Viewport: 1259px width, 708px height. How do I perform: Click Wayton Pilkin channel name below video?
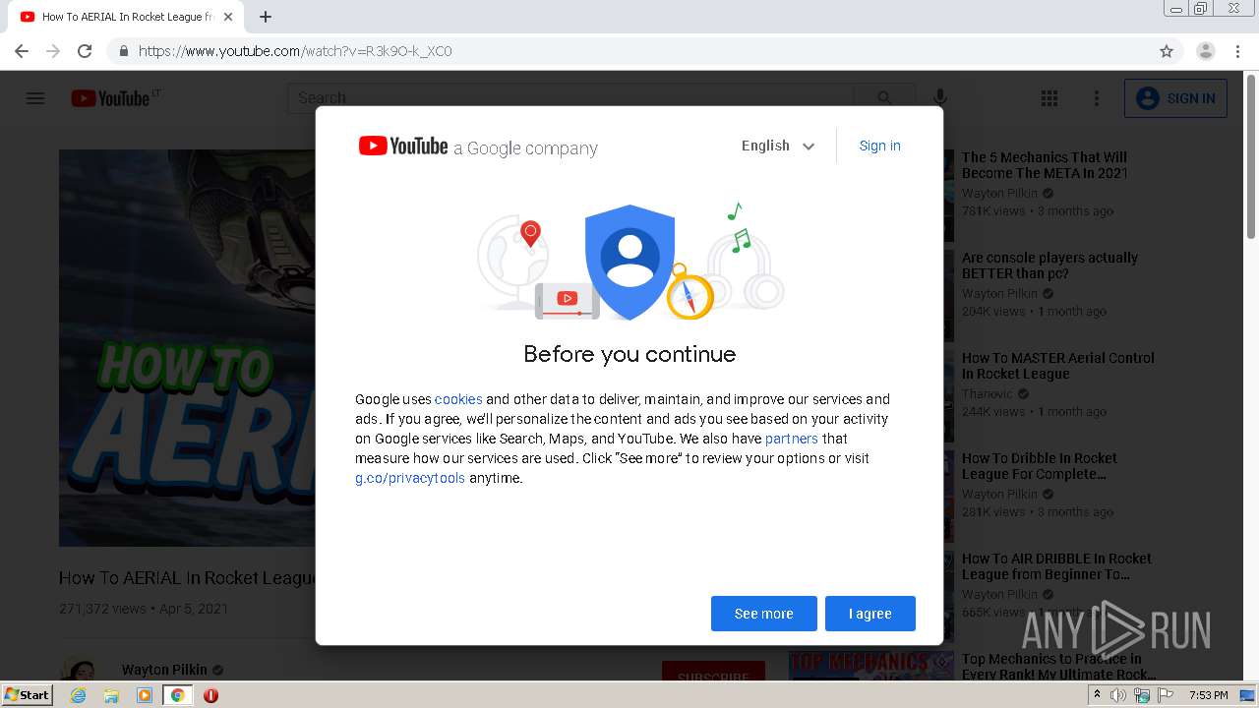click(164, 670)
